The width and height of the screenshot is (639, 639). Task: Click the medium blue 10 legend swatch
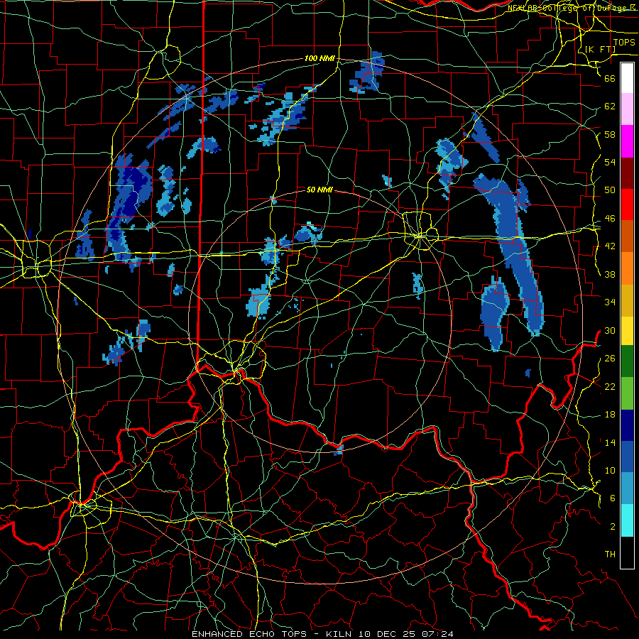tap(627, 457)
